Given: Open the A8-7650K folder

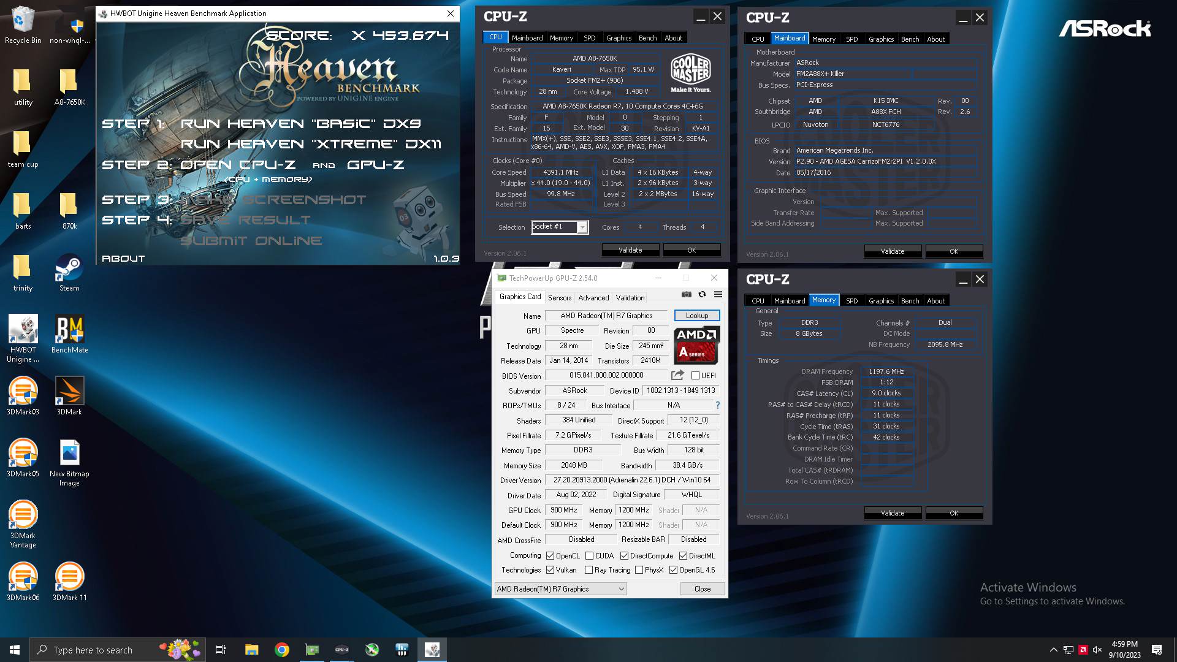Looking at the screenshot, I should point(70,87).
